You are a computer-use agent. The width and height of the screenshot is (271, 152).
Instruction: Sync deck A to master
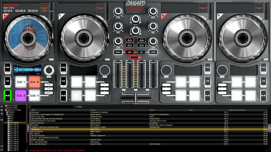click(x=7, y=68)
